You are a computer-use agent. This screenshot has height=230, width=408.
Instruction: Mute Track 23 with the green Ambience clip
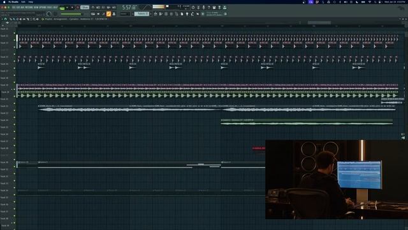point(14,125)
